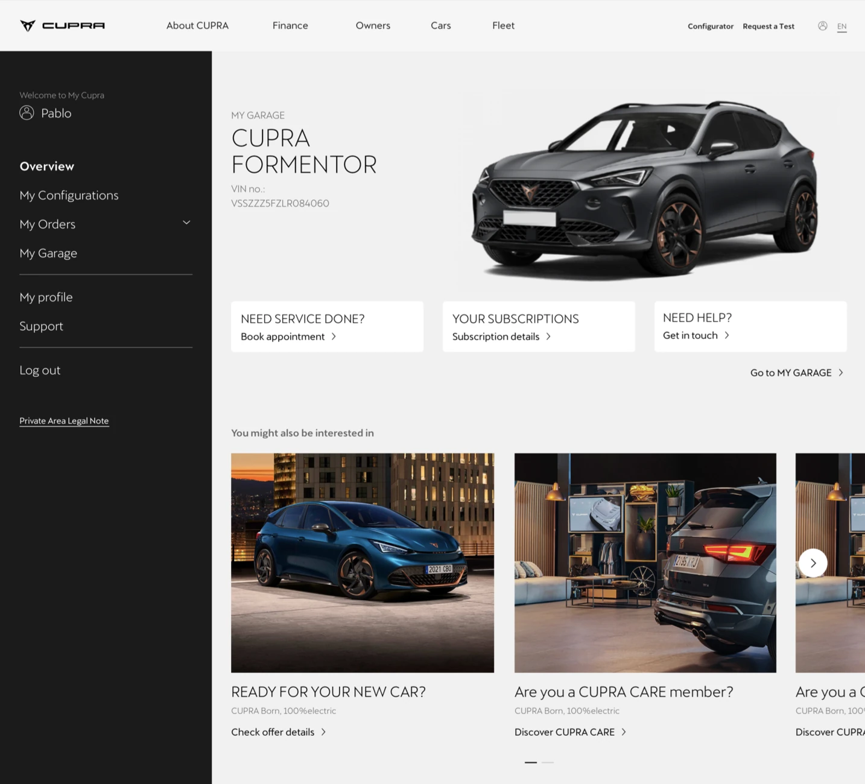The image size is (865, 784).
Task: Open My Garage in the sidebar
Action: (48, 253)
